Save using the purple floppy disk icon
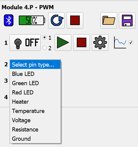 pyautogui.click(x=127, y=20)
